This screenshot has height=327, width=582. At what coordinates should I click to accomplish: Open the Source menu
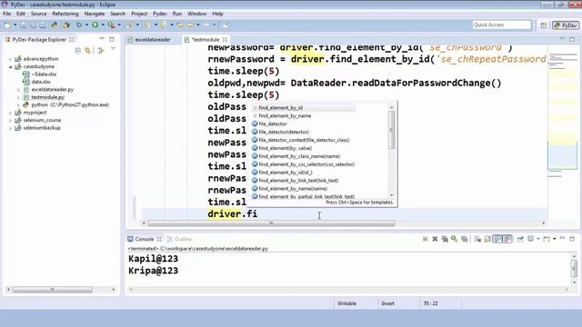38,14
